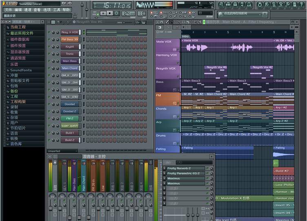Mute the Keybit channel green LED
This screenshot has height=221, width=307.
point(49,47)
